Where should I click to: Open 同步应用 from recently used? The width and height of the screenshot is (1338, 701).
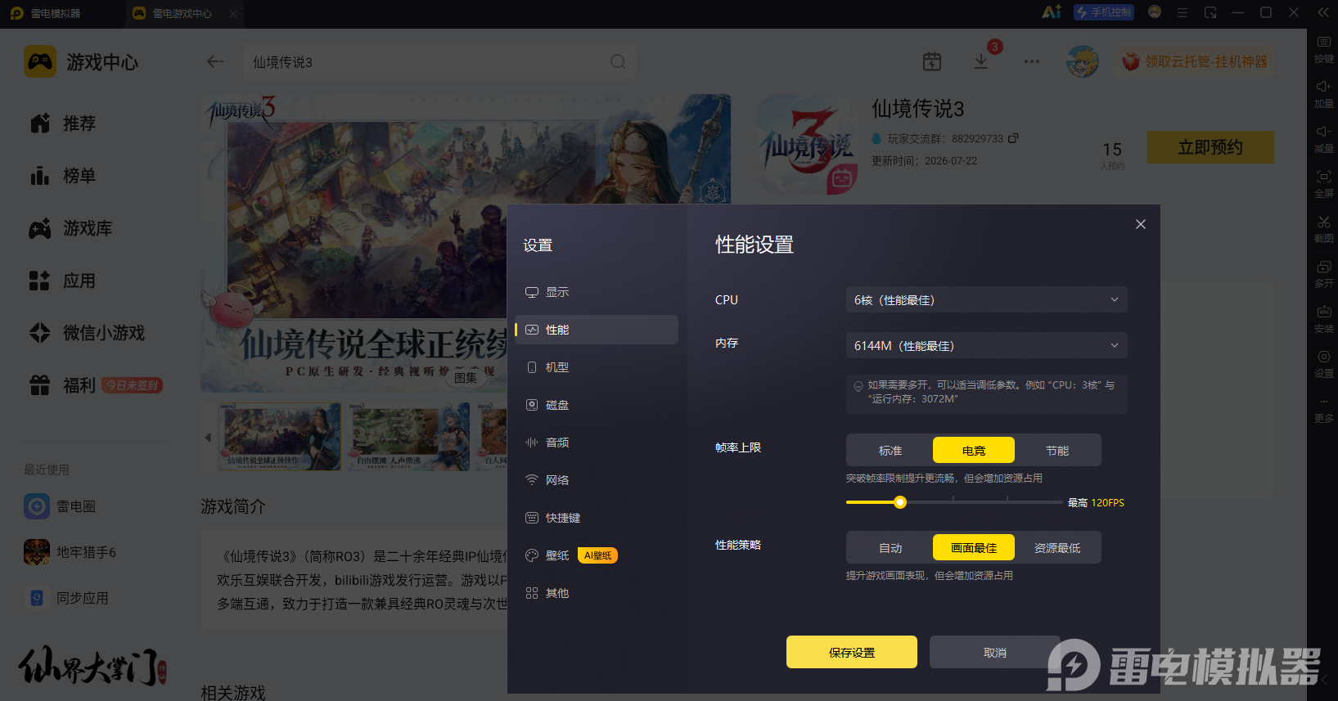pos(66,598)
